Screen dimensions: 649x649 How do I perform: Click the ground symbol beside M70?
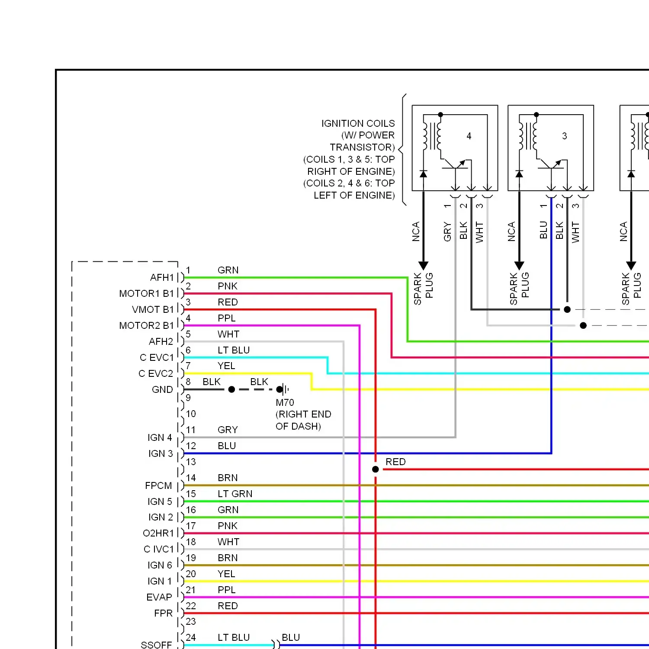pyautogui.click(x=284, y=389)
